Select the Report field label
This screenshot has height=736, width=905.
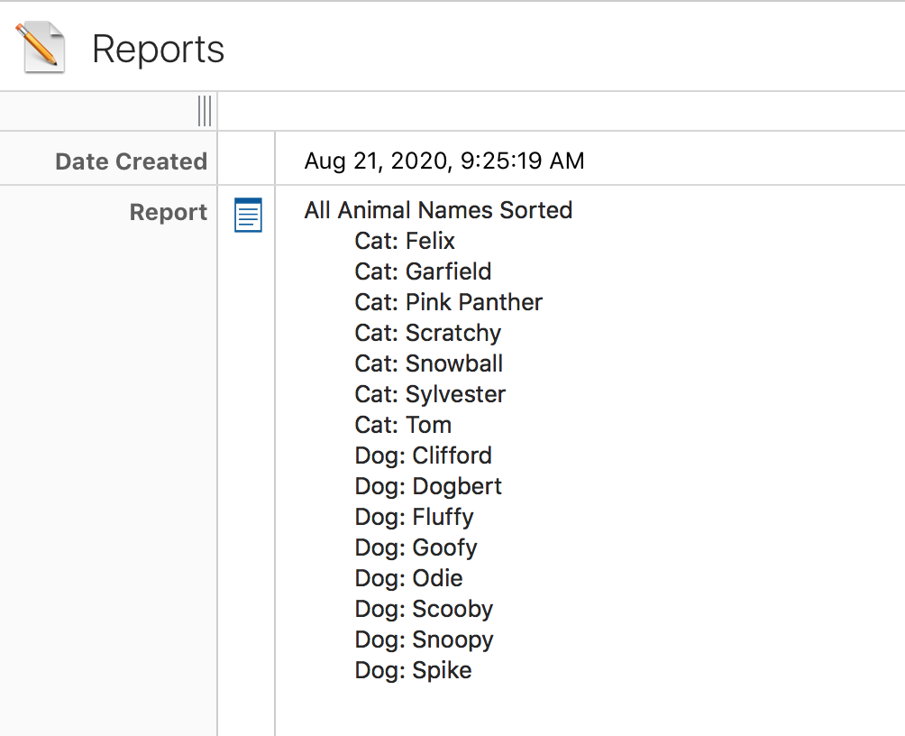tap(168, 212)
